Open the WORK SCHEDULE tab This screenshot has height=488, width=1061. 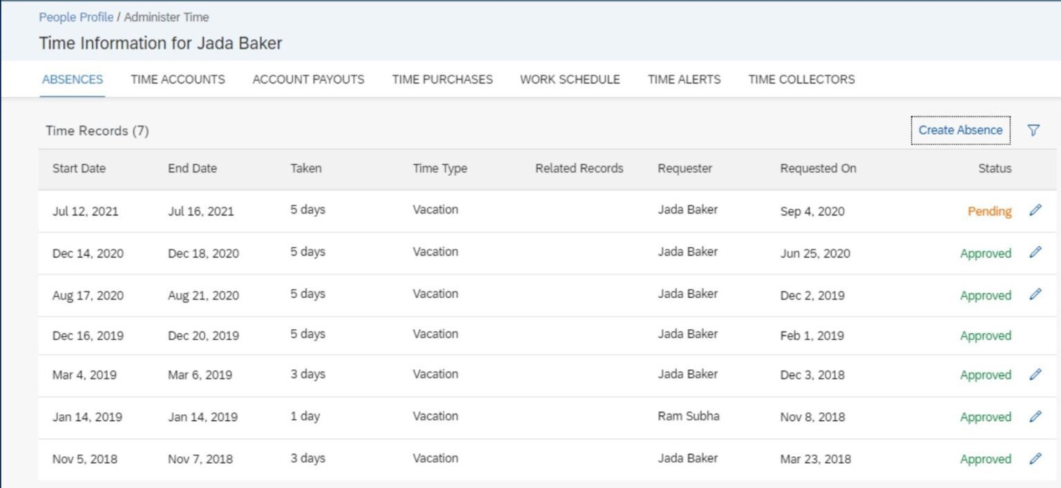tap(569, 79)
